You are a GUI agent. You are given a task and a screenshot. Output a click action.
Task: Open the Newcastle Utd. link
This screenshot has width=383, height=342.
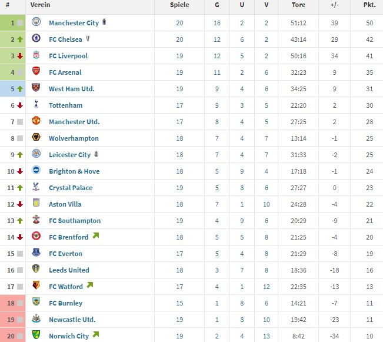click(72, 320)
